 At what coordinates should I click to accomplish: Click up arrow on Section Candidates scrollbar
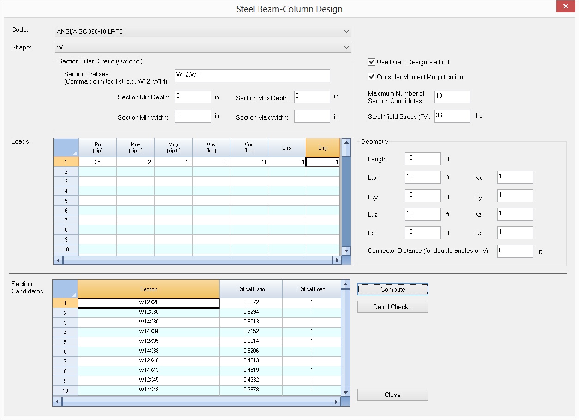pos(345,284)
